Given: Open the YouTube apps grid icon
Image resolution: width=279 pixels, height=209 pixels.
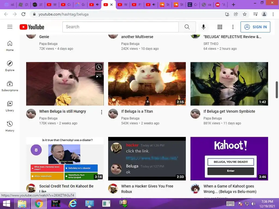Looking at the screenshot, I should pos(220,27).
